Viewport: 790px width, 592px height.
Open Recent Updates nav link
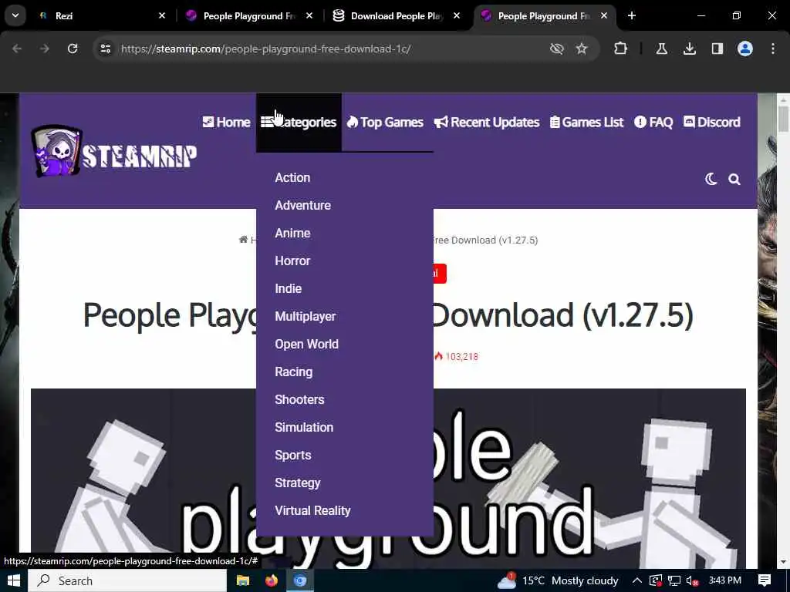(487, 123)
